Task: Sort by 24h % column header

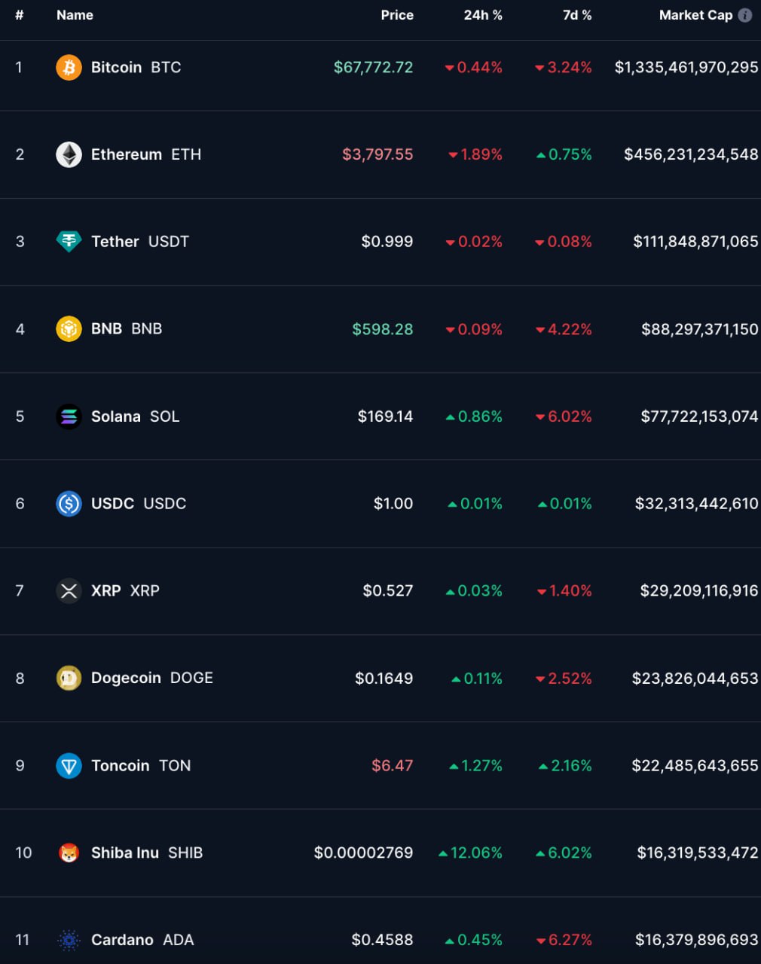Action: (x=483, y=15)
